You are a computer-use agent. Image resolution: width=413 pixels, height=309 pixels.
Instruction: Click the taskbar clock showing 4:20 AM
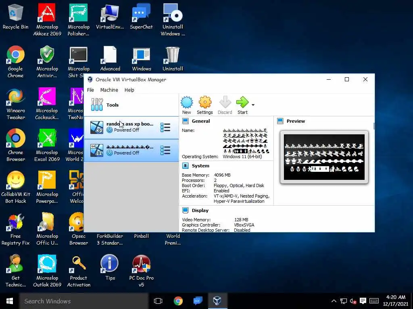(x=396, y=301)
